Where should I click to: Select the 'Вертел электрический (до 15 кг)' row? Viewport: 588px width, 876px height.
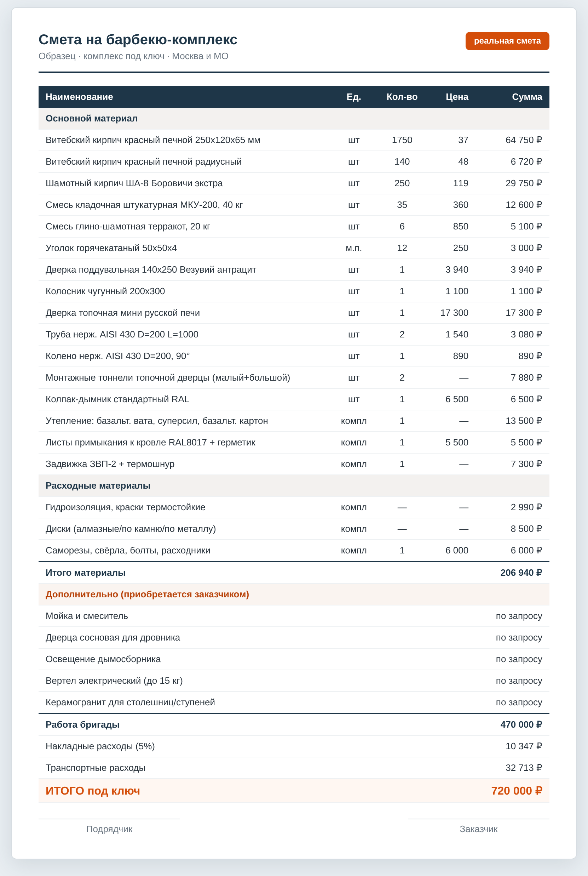coord(294,681)
